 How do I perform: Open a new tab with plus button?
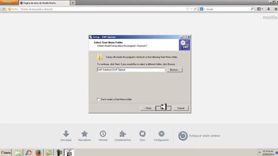(x=73, y=3)
